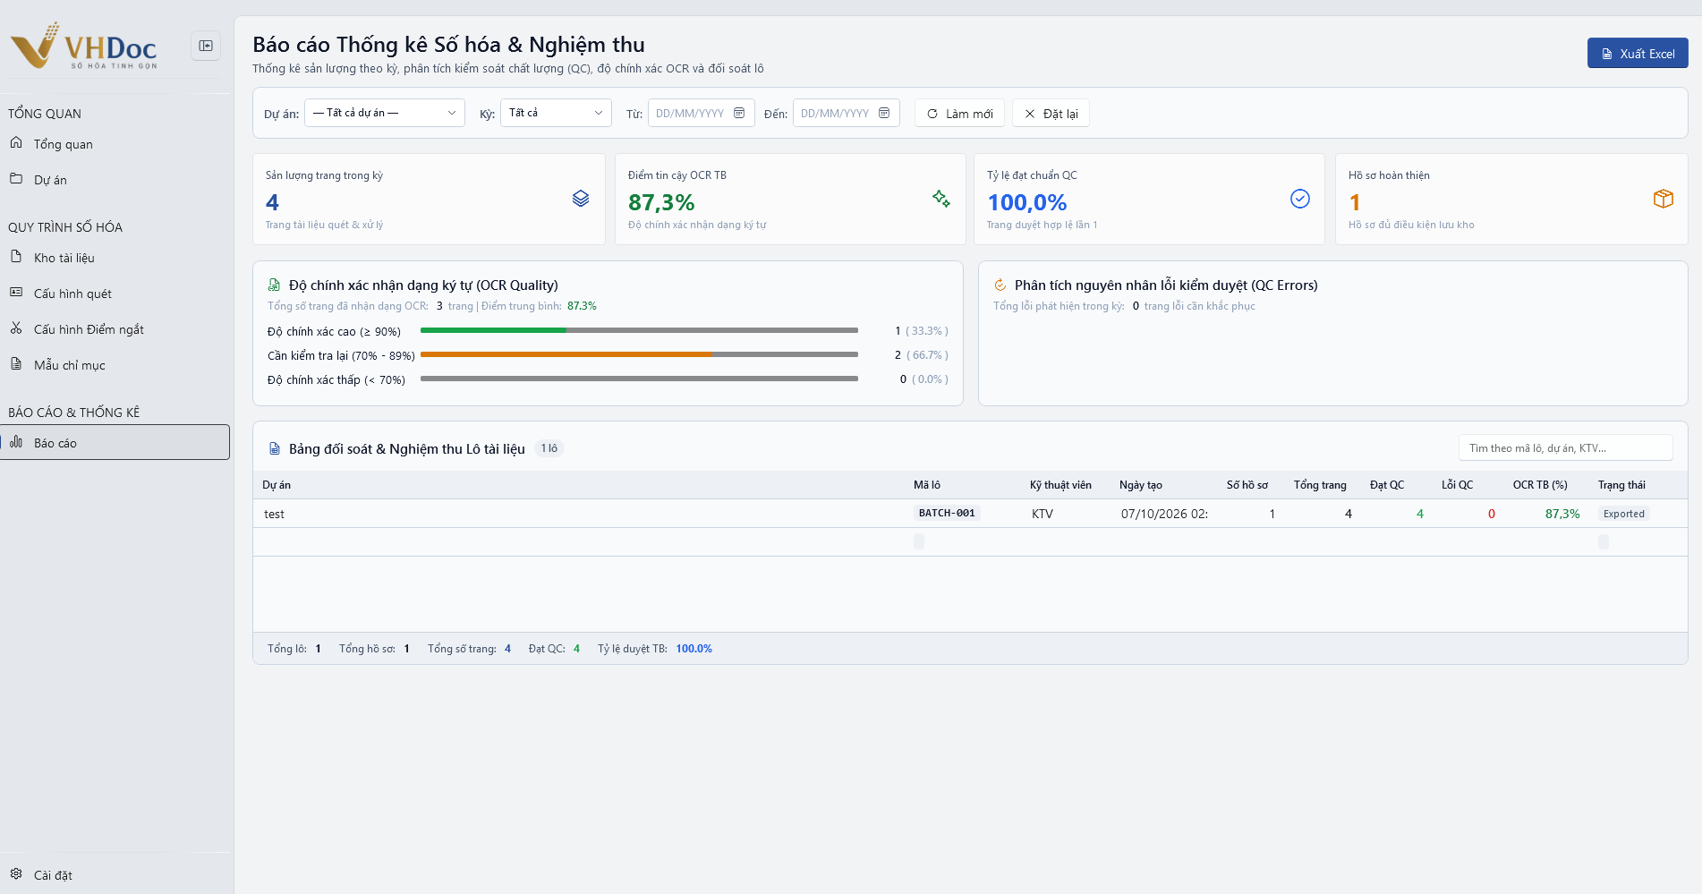This screenshot has width=1702, height=894.
Task: Open Dự án in the sidebar
Action: [115, 180]
